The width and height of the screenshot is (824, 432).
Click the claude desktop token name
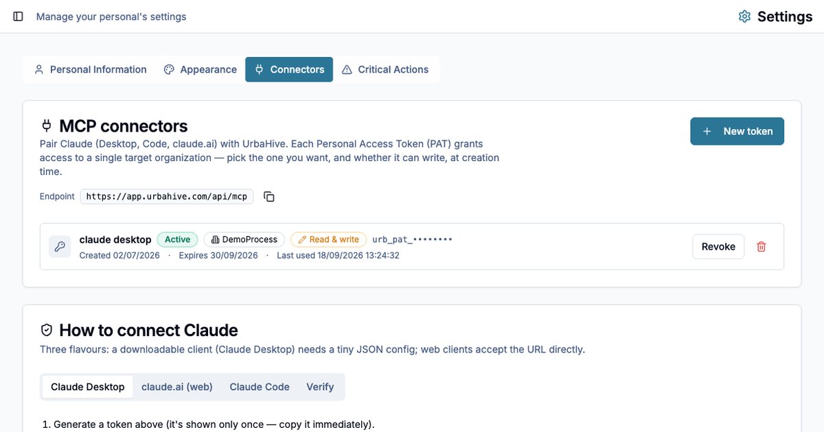(115, 239)
